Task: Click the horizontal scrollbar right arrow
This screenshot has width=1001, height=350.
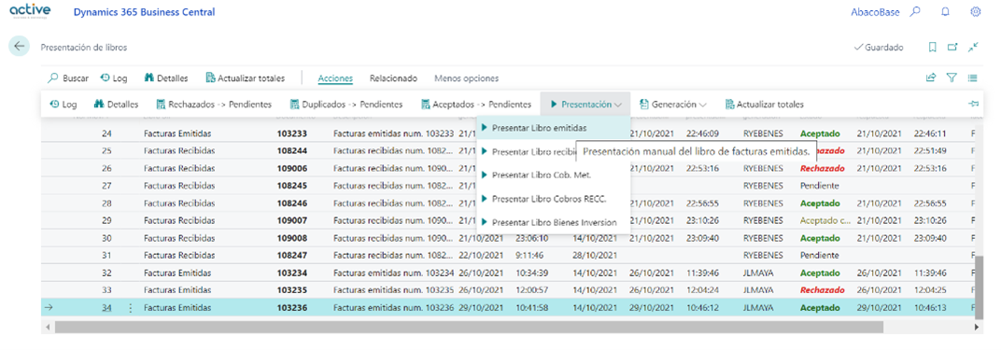Action: coord(977,327)
